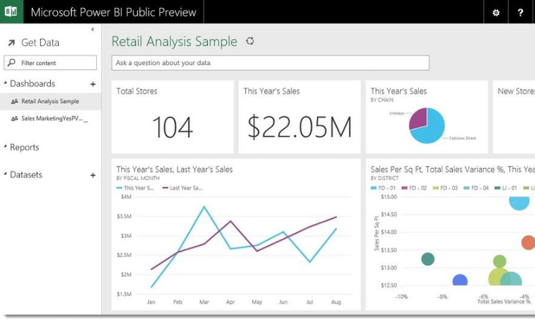
Task: Click This Year's Sales, Last Year's Sales title
Action: point(175,169)
